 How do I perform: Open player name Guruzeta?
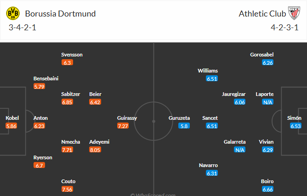pyautogui.click(x=180, y=118)
